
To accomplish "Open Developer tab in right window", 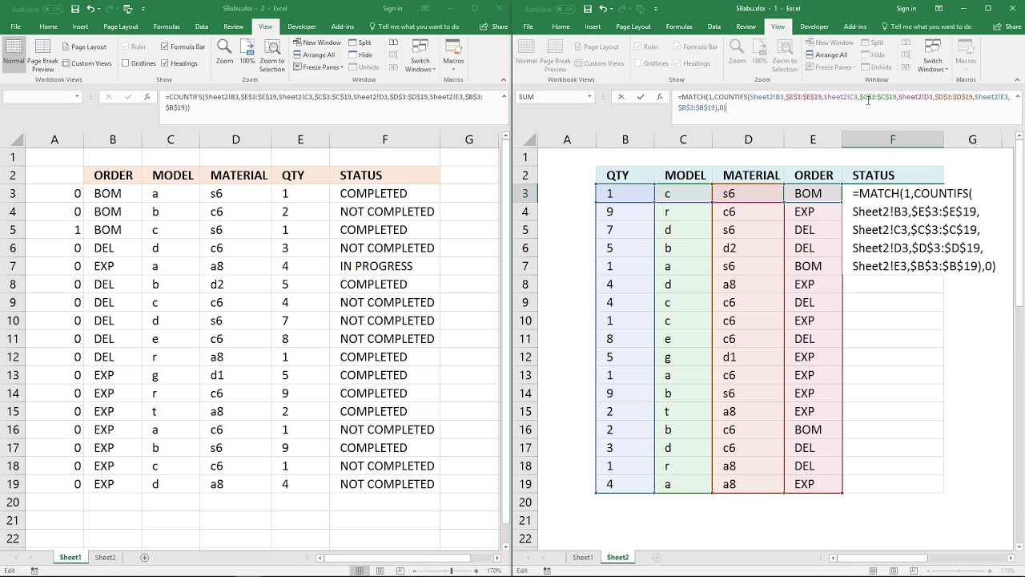I will click(814, 26).
